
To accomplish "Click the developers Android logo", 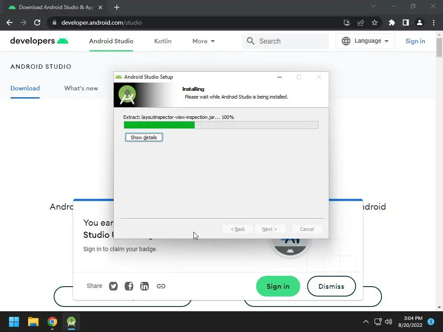I will (39, 41).
